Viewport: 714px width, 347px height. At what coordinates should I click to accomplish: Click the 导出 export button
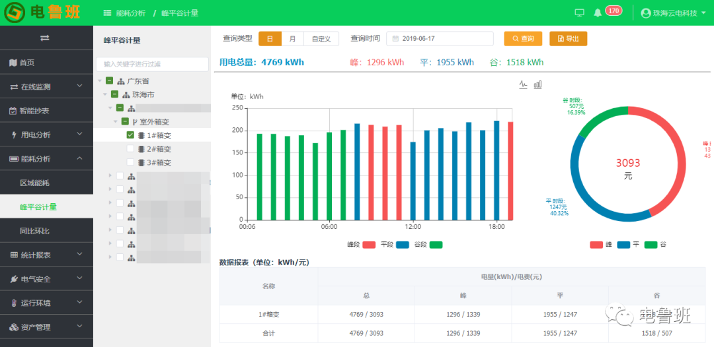(568, 39)
